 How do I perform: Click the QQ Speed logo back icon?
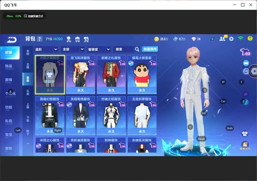pos(12,39)
